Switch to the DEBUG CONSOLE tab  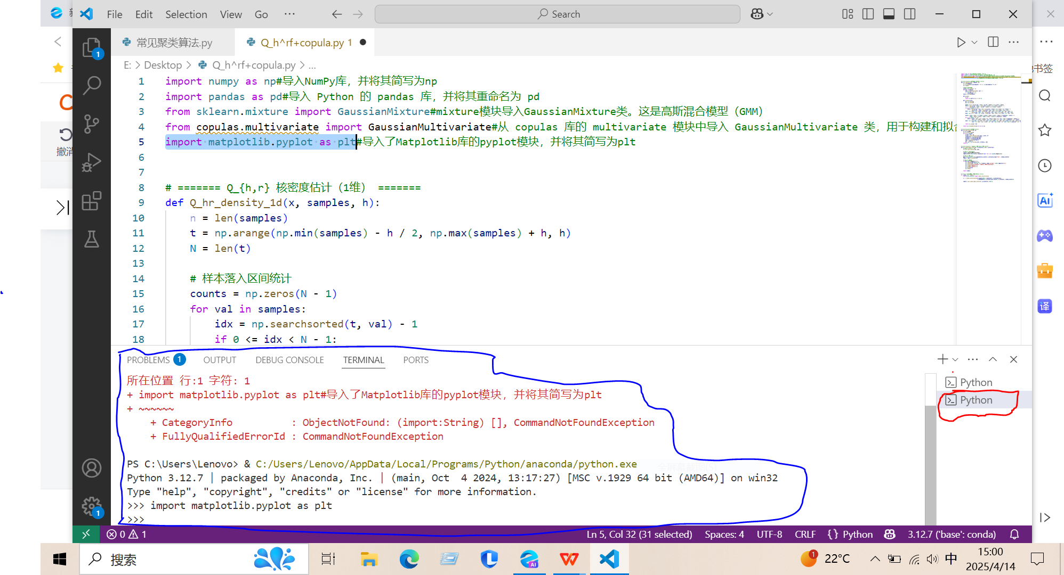coord(289,360)
